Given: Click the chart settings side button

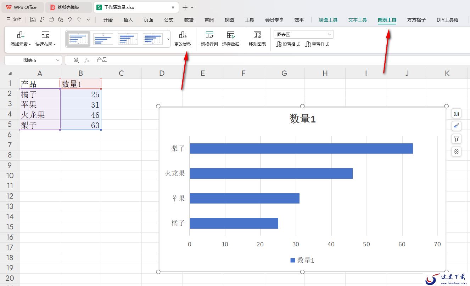Looking at the screenshot, I should [457, 151].
